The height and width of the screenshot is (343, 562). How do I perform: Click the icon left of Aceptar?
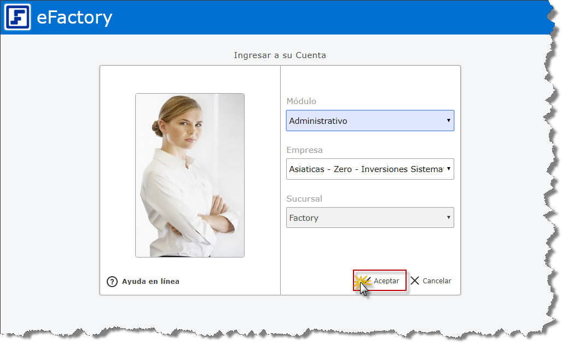pos(362,281)
